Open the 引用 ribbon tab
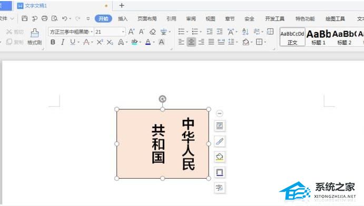364x206 pixels. point(171,19)
